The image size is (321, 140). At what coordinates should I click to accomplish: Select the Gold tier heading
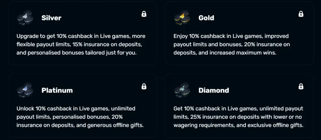click(206, 18)
